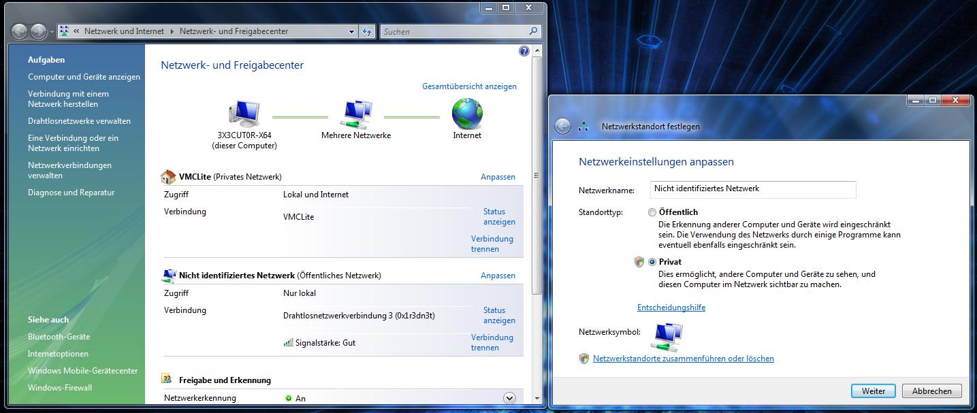Open Netzwerkverbindungen verwalten

tap(69, 170)
